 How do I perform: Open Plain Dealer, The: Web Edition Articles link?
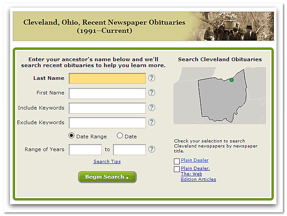tap(198, 174)
